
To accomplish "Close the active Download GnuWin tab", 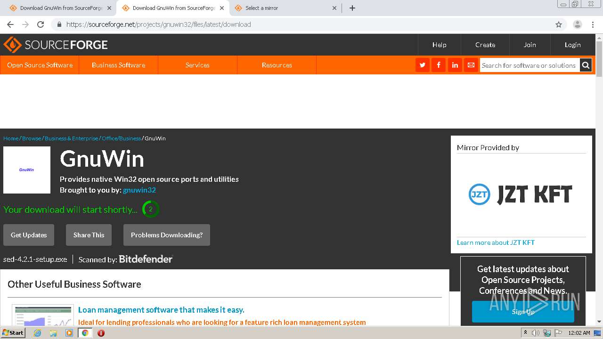I will [222, 8].
